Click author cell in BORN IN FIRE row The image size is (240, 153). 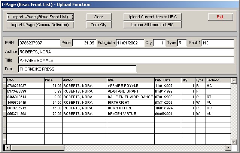pos(85,108)
